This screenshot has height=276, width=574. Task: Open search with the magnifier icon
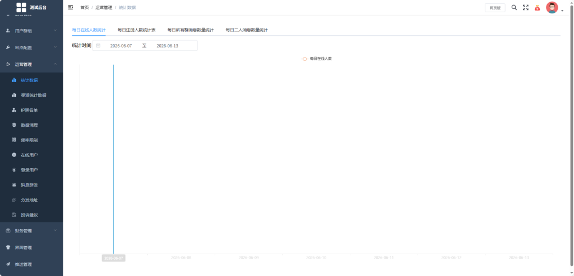(514, 7)
